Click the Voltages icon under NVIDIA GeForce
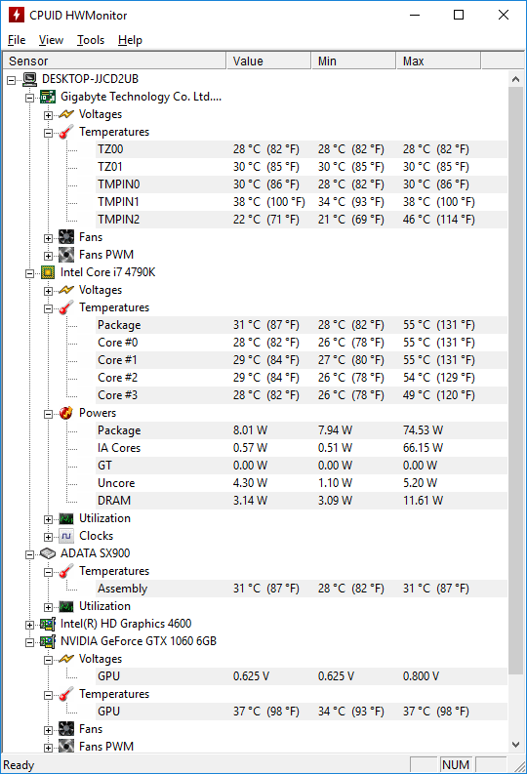Image resolution: width=527 pixels, height=774 pixels. [x=66, y=659]
